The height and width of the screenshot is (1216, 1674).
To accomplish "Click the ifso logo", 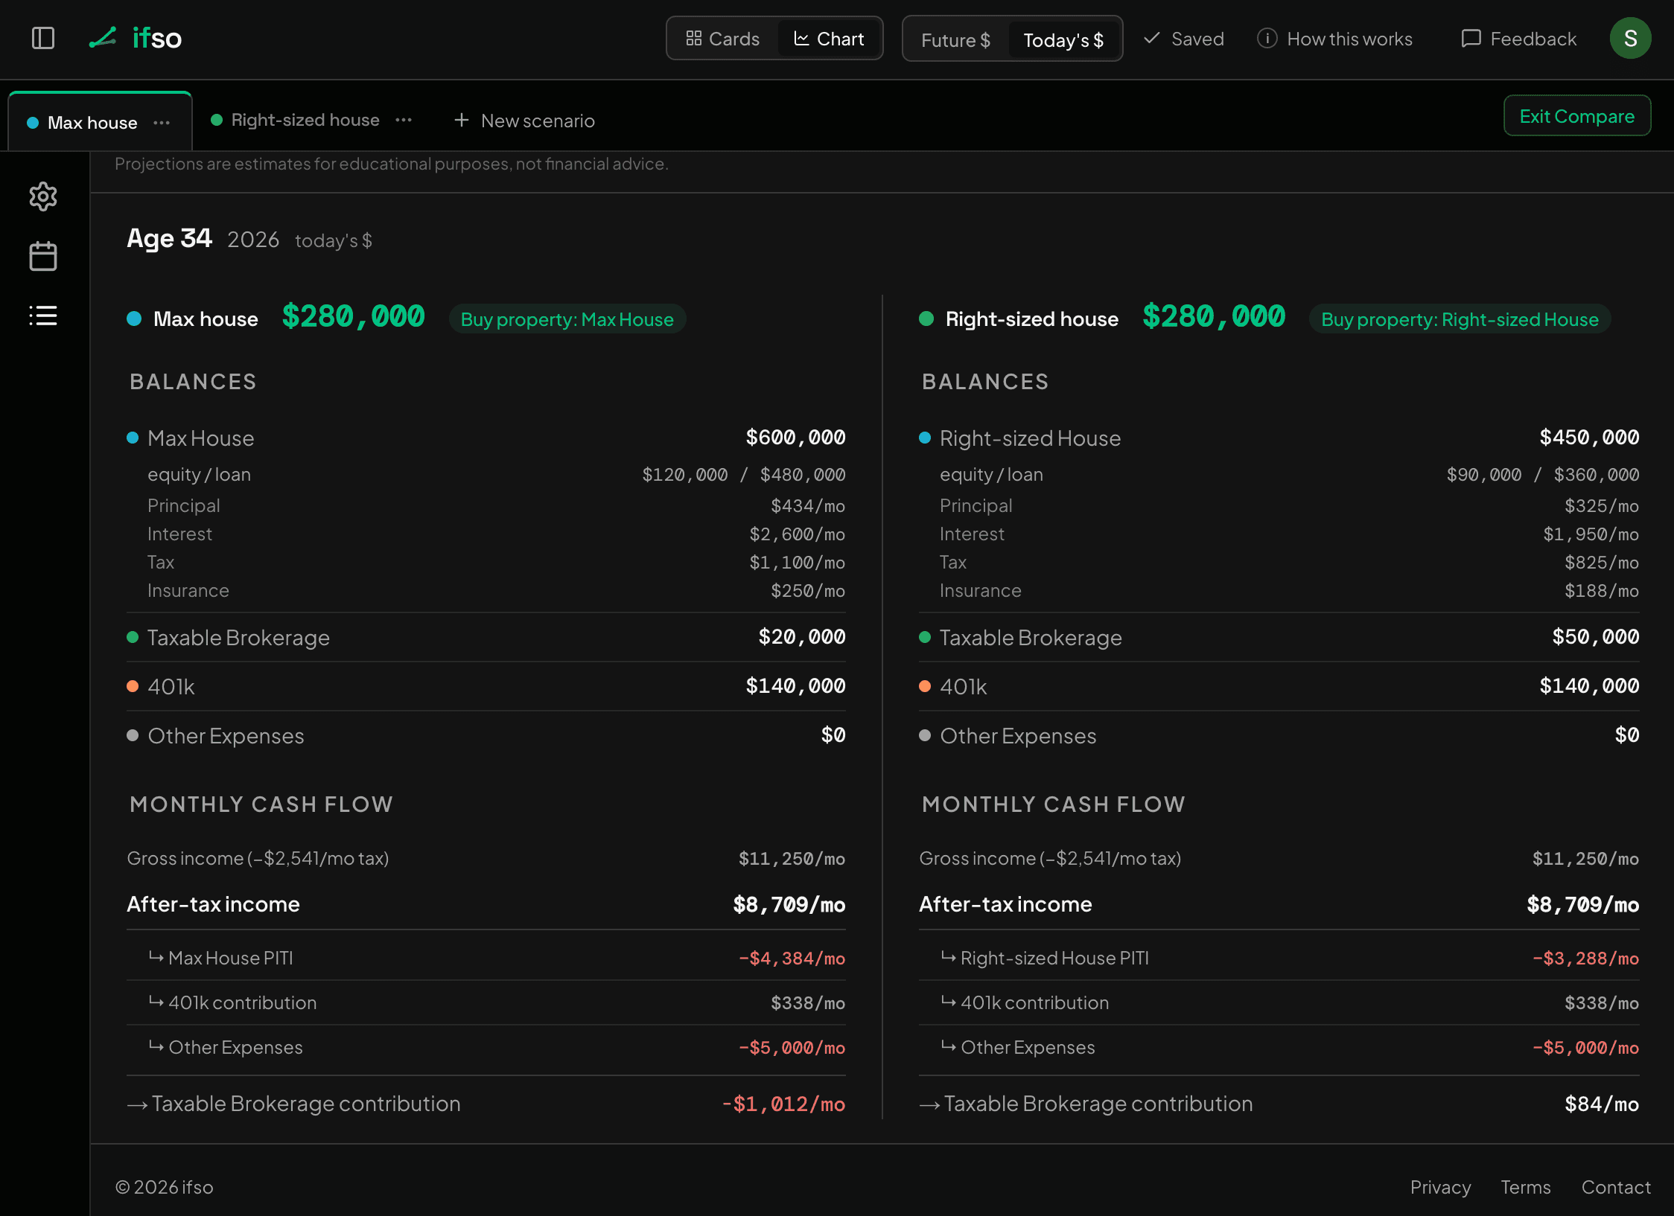I will [x=135, y=38].
